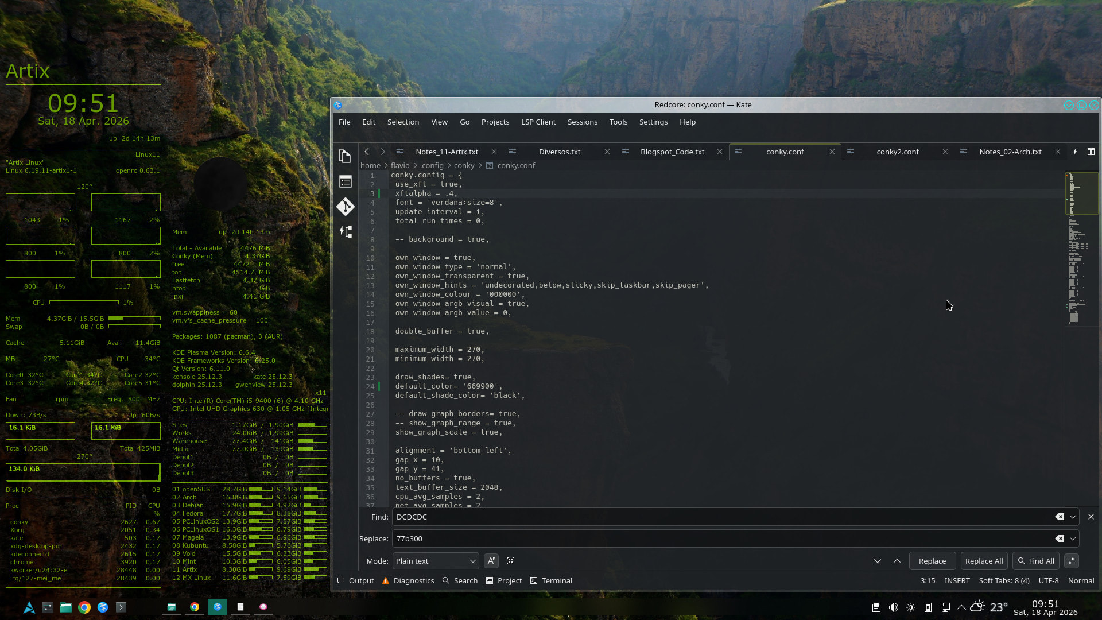Switch to the conky2.conf tab

897,152
